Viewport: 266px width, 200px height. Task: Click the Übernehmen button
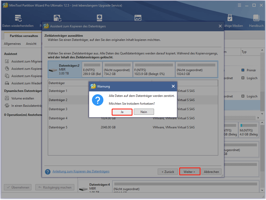click(18, 187)
